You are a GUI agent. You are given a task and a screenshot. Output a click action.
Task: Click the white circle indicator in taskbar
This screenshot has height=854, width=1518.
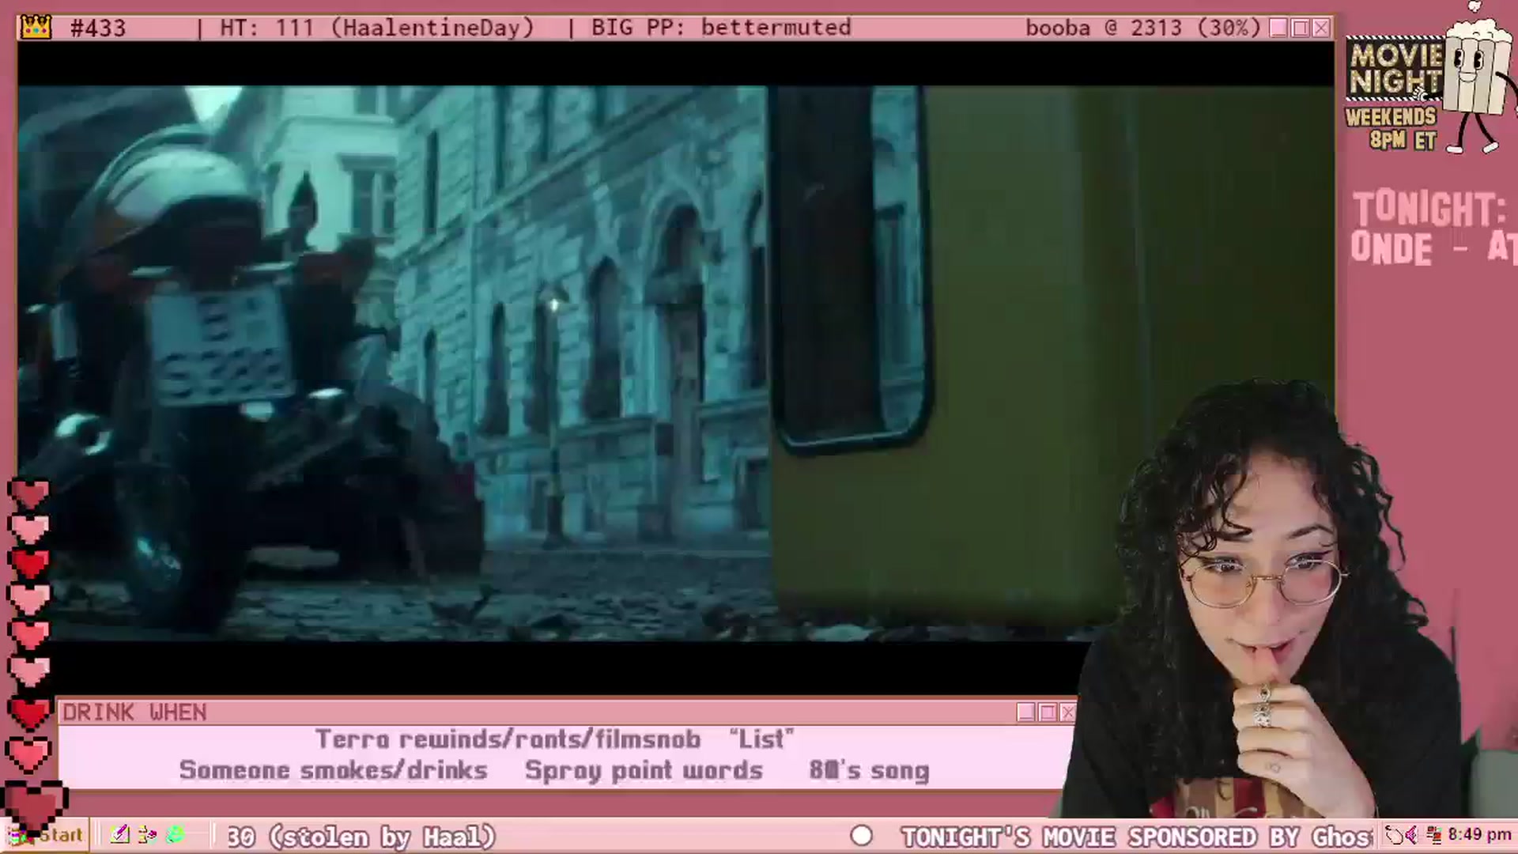(x=862, y=836)
